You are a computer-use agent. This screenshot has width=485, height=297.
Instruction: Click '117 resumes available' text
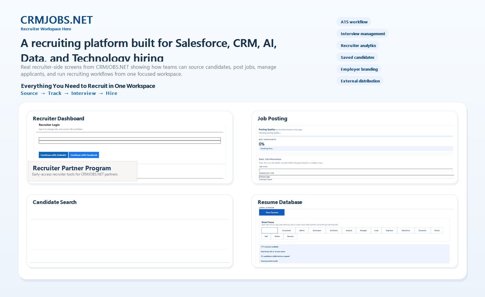click(x=269, y=247)
